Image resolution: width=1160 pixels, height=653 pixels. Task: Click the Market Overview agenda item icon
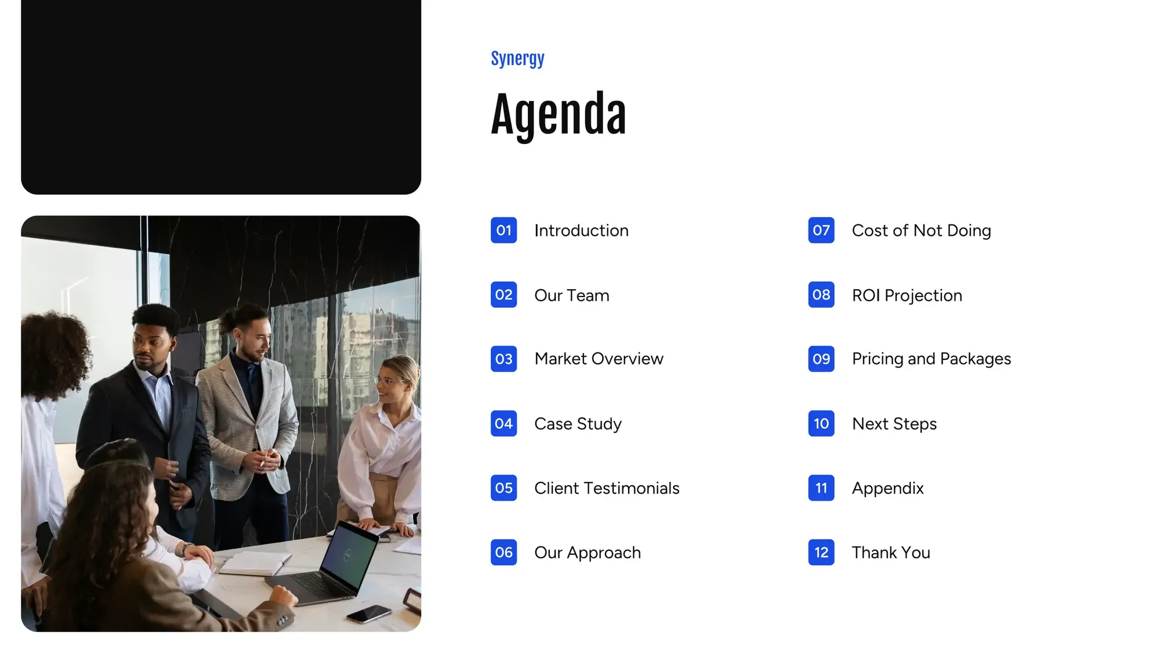(503, 359)
